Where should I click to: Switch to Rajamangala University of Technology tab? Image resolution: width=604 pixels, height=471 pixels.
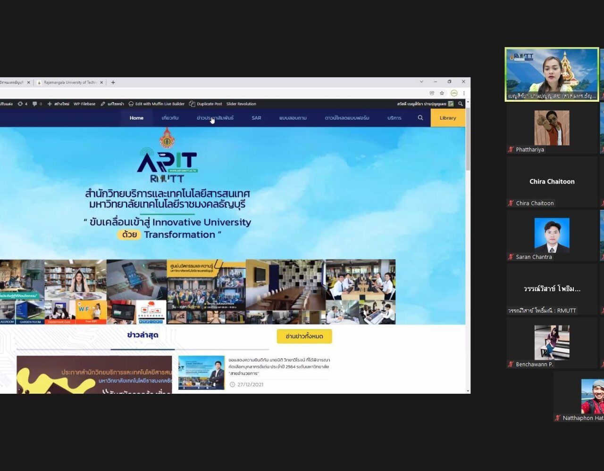70,82
